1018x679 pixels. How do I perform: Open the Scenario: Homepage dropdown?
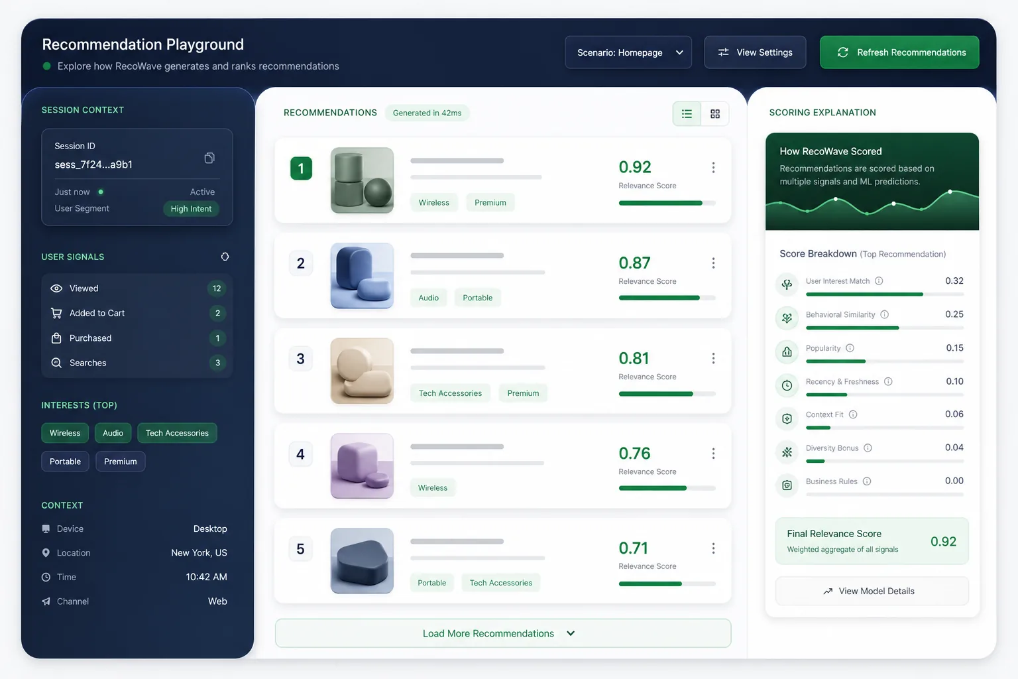(628, 52)
